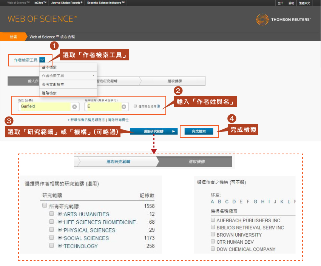
Task: Open Journal Citation Reports in the top bar
Action: click(x=67, y=3)
